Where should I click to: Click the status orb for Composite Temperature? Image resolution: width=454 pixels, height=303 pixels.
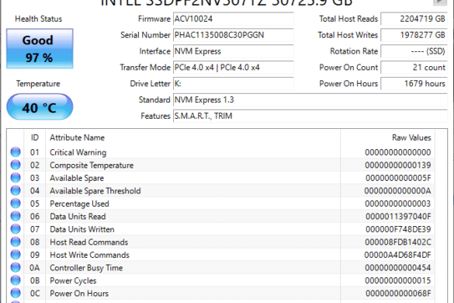16,165
